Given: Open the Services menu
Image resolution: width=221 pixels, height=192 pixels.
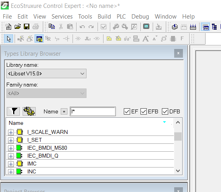Looking at the screenshot, I should (x=62, y=17).
